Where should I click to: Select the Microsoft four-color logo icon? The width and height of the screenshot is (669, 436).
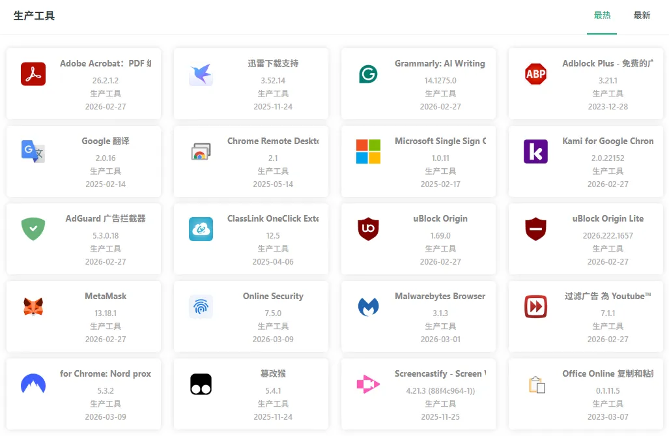(x=368, y=152)
